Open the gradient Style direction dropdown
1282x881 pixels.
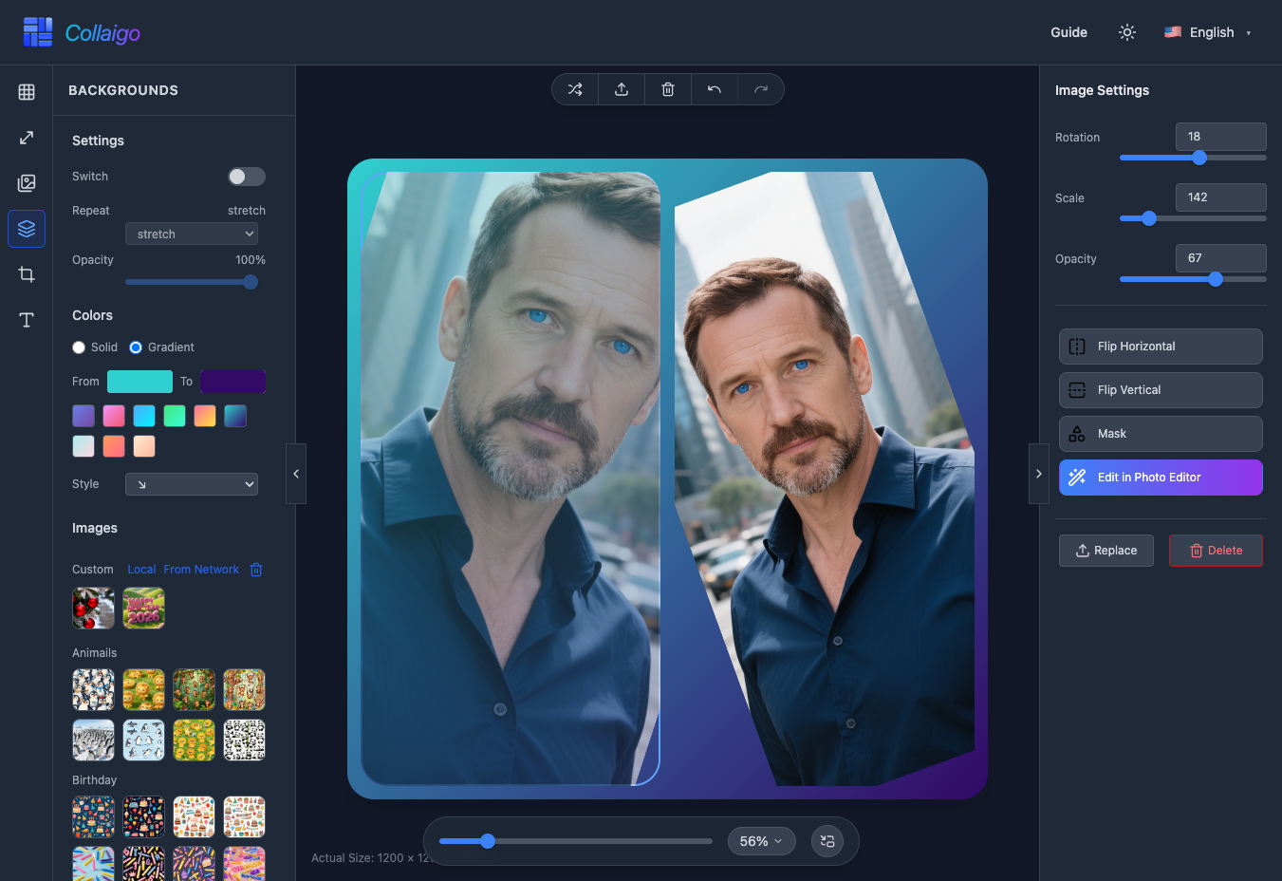(192, 484)
